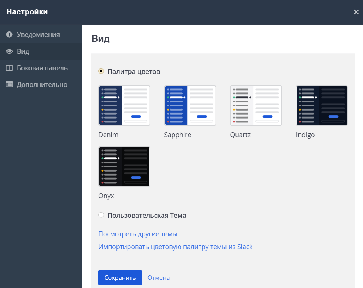
Task: Click the eye icon beside Вид
Action: (9, 51)
